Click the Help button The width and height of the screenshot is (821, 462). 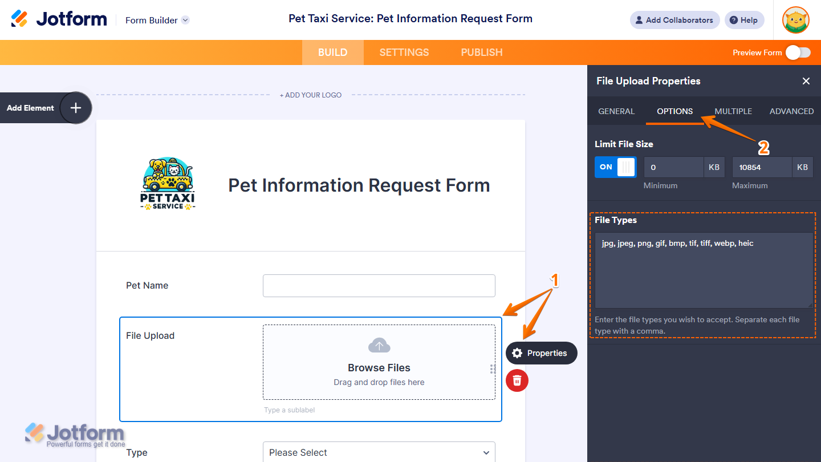tap(744, 20)
